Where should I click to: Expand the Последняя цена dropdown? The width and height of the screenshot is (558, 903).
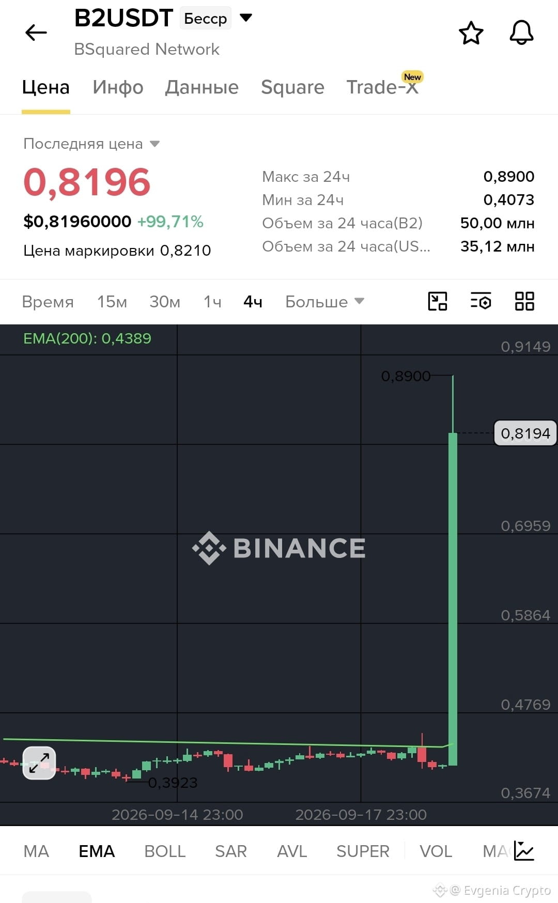click(154, 144)
